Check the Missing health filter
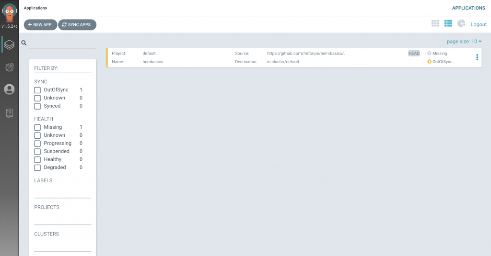Image resolution: width=491 pixels, height=256 pixels. 37,128
